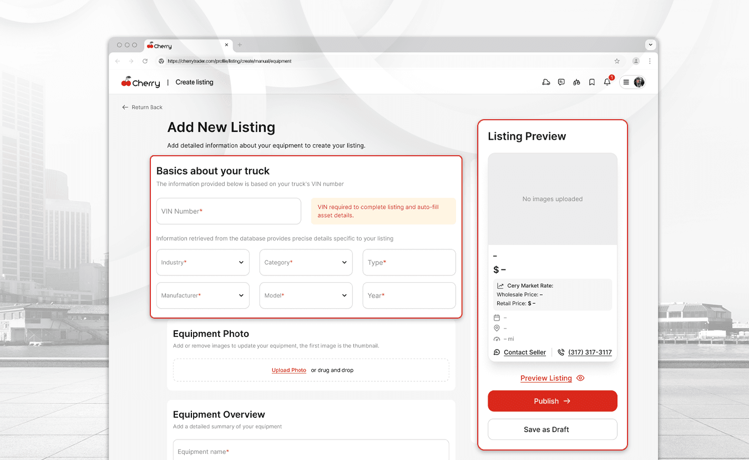Open the Model dropdown
749x460 pixels.
point(306,295)
